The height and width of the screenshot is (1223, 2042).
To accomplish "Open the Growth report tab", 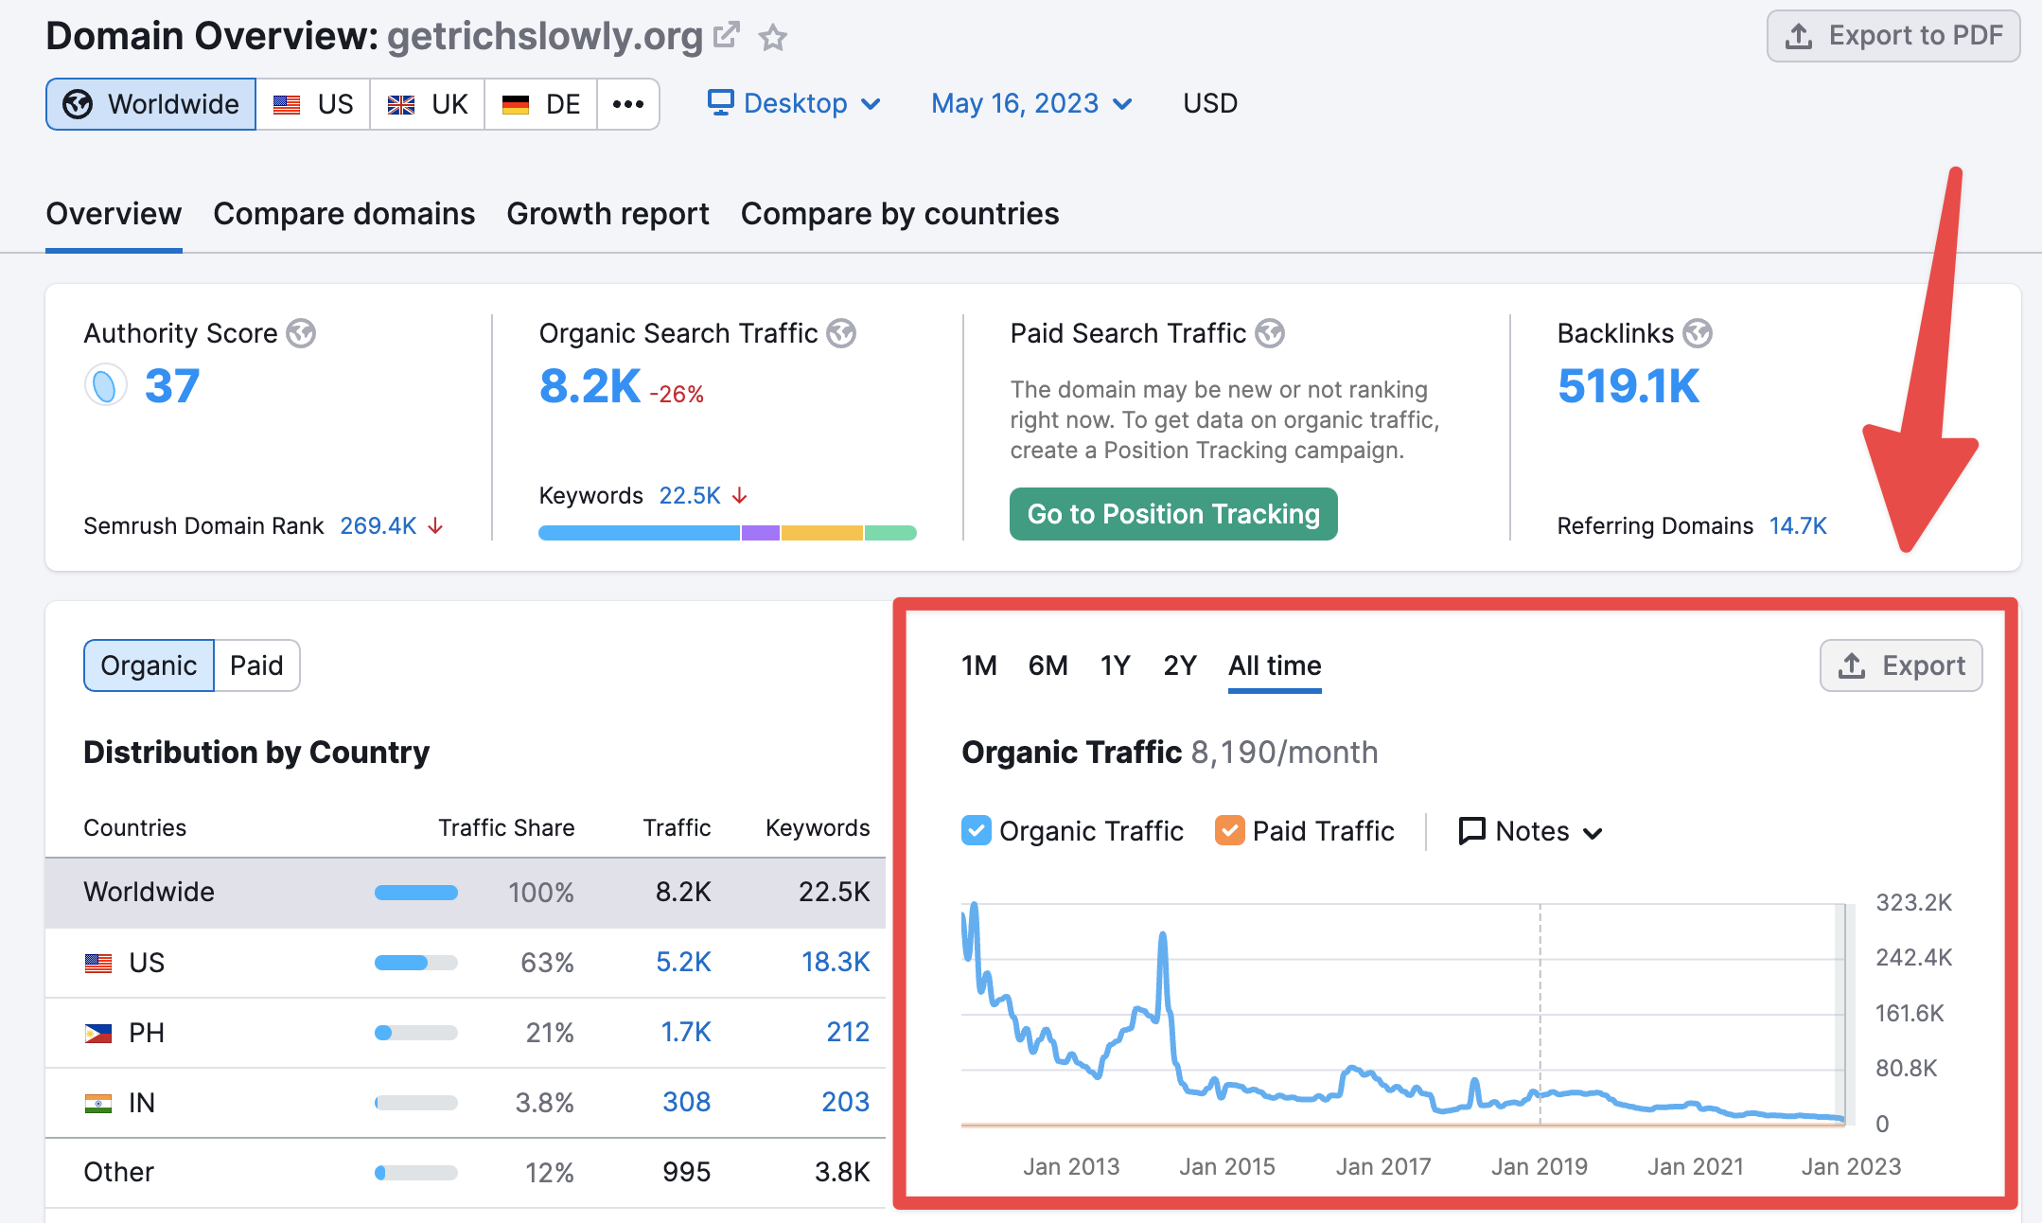I will 607,214.
